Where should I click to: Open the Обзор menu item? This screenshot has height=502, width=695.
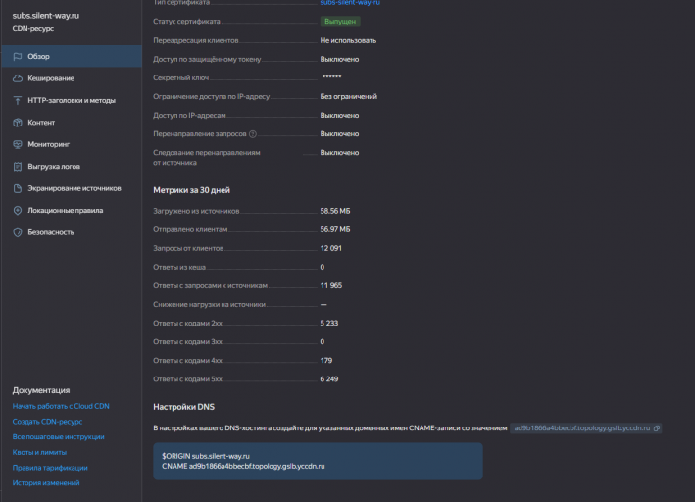pyautogui.click(x=72, y=56)
